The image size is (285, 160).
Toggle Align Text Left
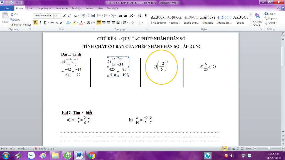coord(99,23)
